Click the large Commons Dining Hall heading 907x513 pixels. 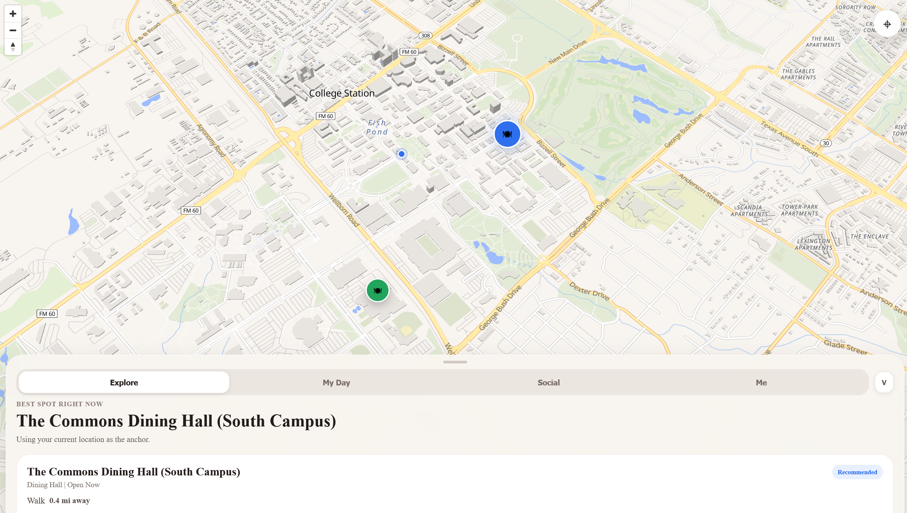point(176,421)
